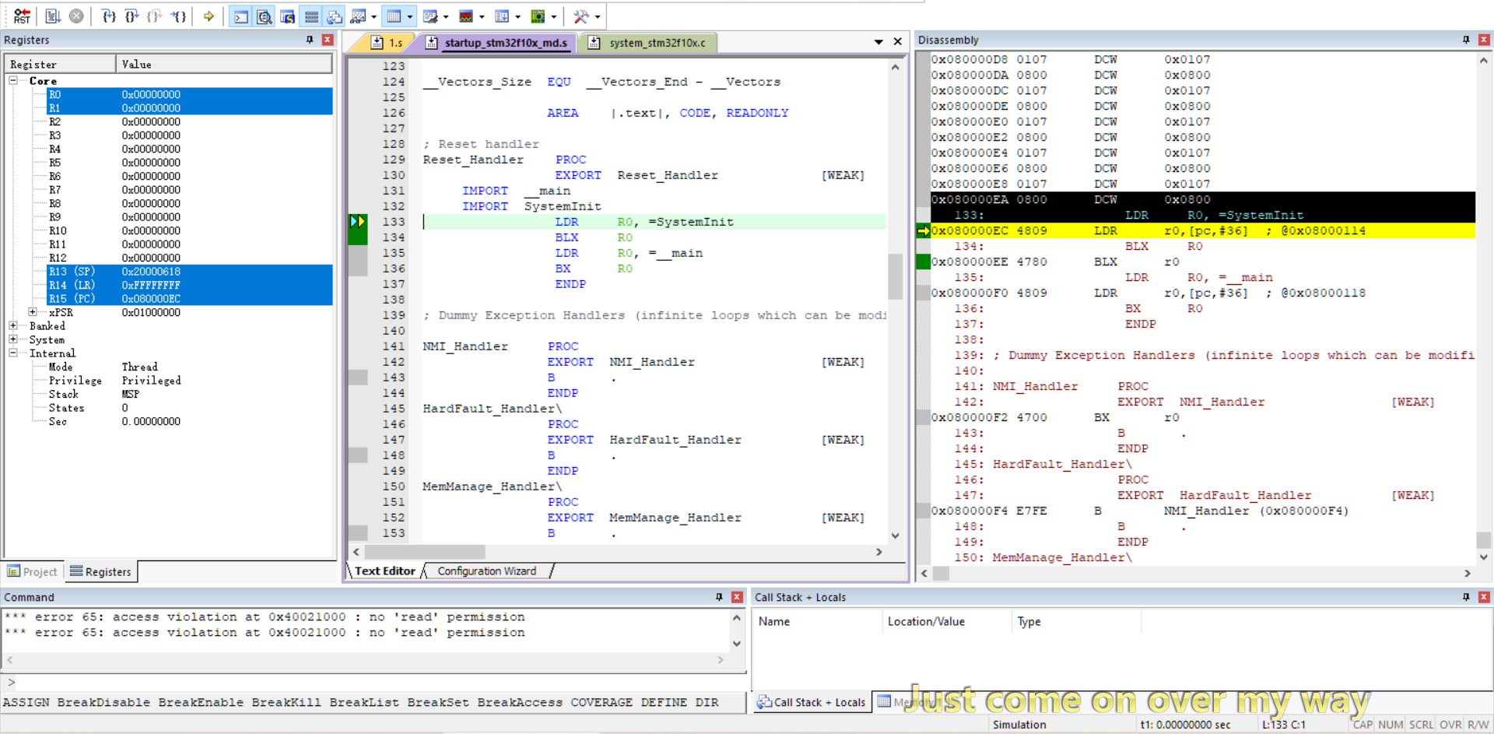Toggle the Command Window toolbar button
The image size is (1494, 734).
click(x=241, y=16)
